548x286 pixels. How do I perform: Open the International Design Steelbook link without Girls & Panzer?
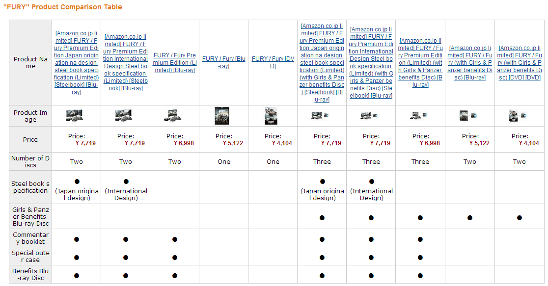tap(126, 62)
